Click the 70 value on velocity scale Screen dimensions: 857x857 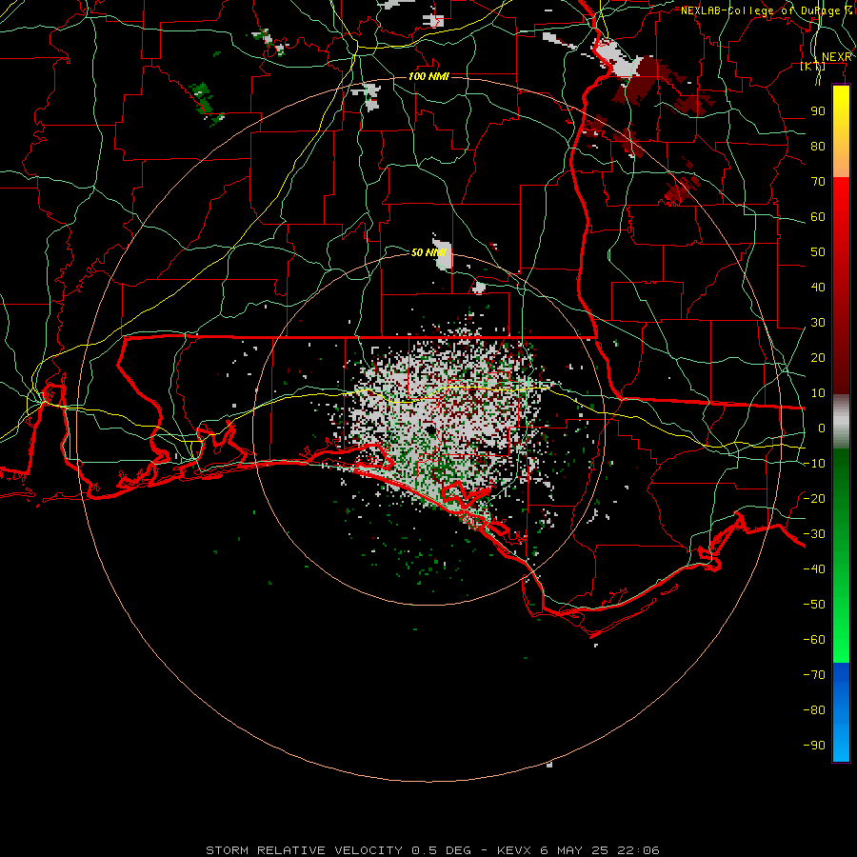(818, 182)
